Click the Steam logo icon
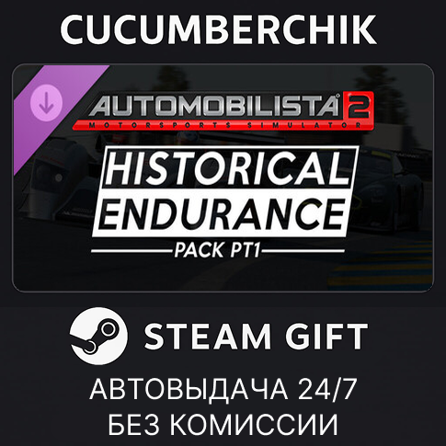 99,336
